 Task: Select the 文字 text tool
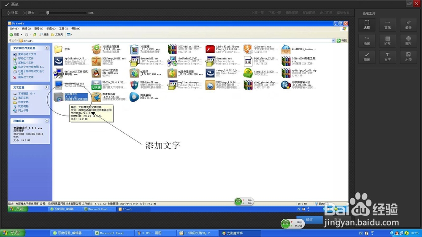[x=387, y=57]
